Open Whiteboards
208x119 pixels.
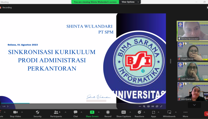169,114
